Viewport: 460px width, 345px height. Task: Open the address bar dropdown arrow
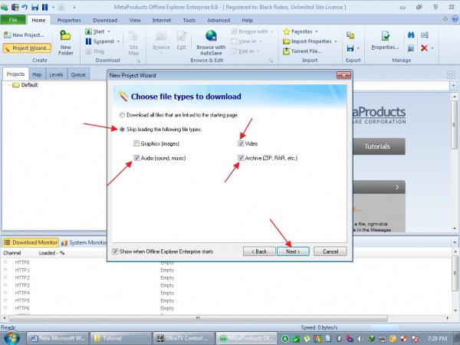[x=454, y=86]
